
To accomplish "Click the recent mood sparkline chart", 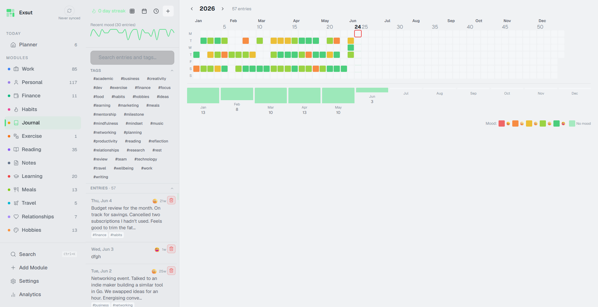I will 132,34.
